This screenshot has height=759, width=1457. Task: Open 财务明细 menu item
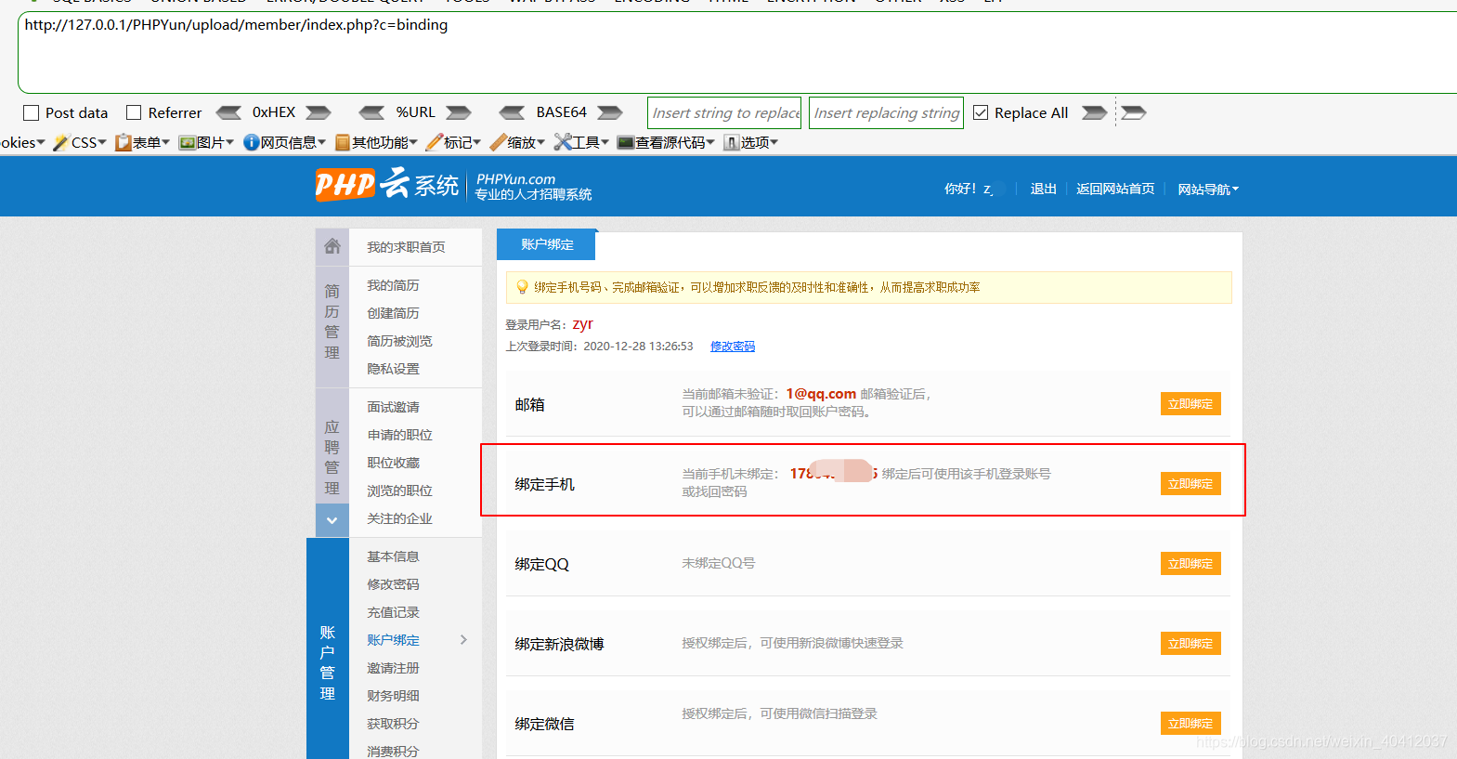coord(393,696)
